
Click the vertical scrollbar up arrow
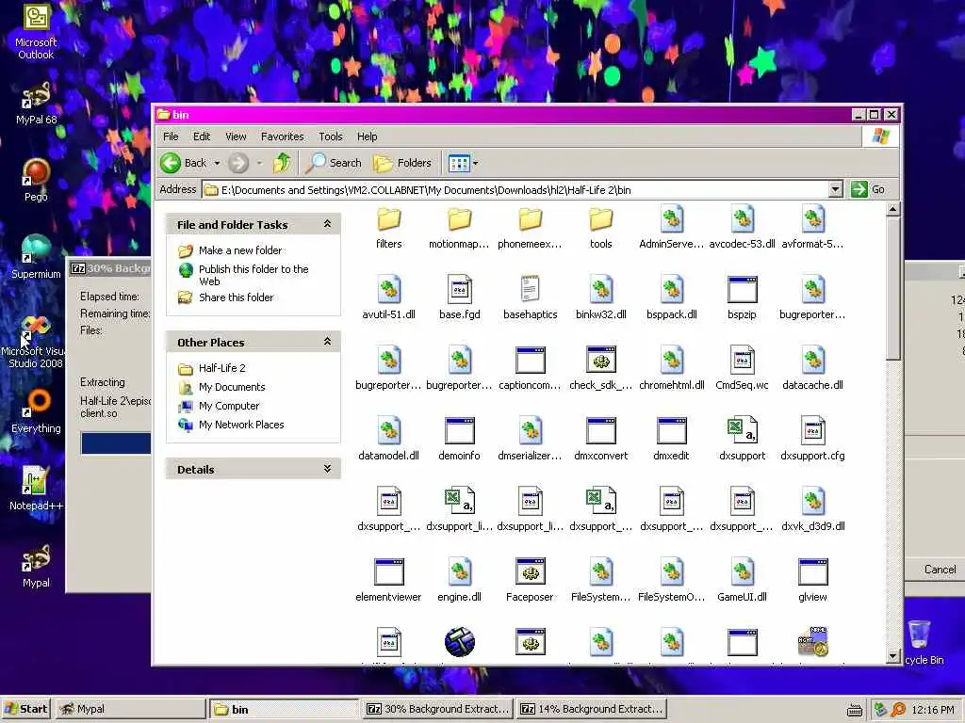click(x=893, y=210)
